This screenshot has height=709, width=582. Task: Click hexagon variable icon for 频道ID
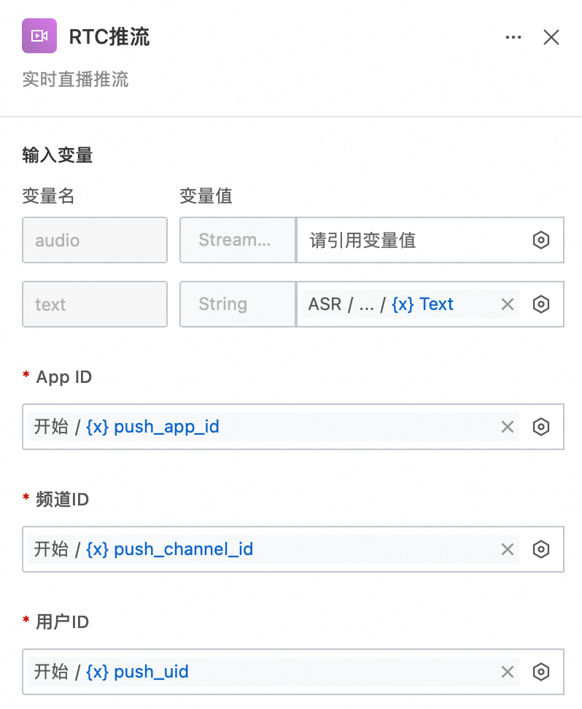coord(540,549)
